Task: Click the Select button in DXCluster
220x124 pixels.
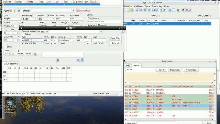Action: point(161,70)
